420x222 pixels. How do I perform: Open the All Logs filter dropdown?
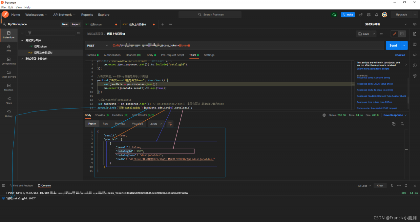pos(364,186)
